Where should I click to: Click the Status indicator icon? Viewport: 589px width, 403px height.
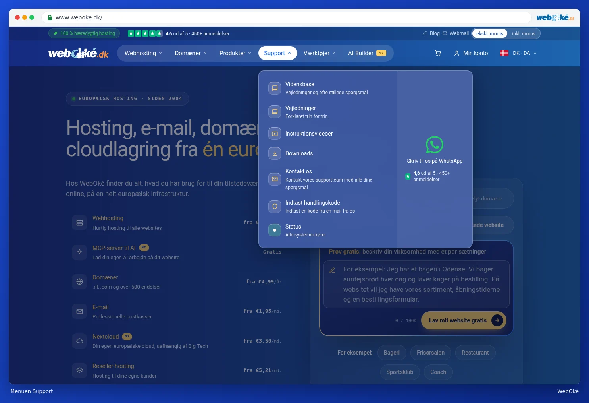275,230
